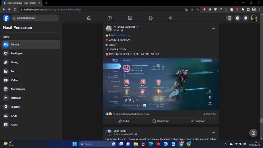This screenshot has height=148, width=263.
Task: Filter results by Foto
Action: [x=31, y=71]
